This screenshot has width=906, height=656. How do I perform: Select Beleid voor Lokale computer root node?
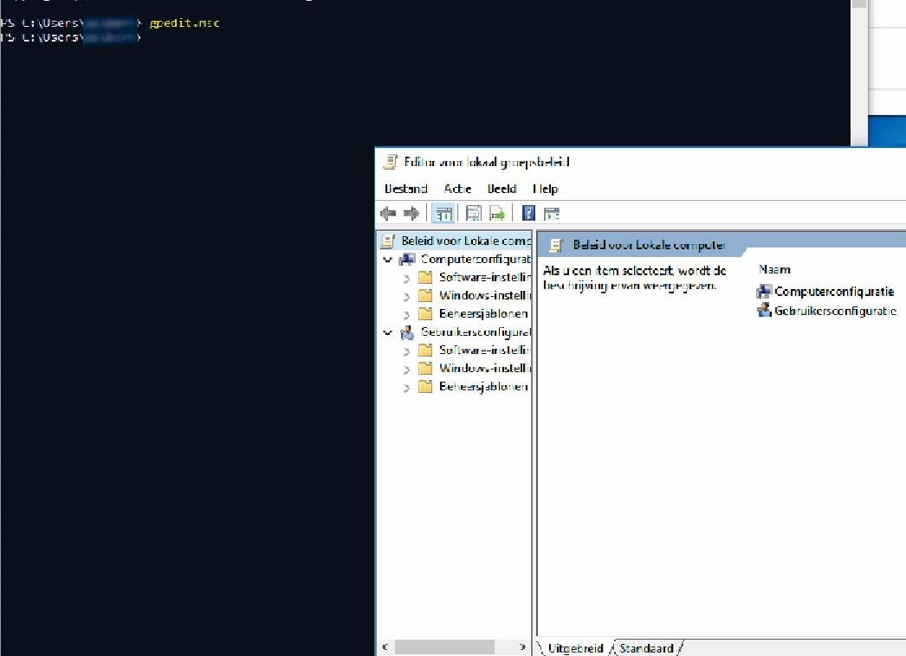click(466, 241)
